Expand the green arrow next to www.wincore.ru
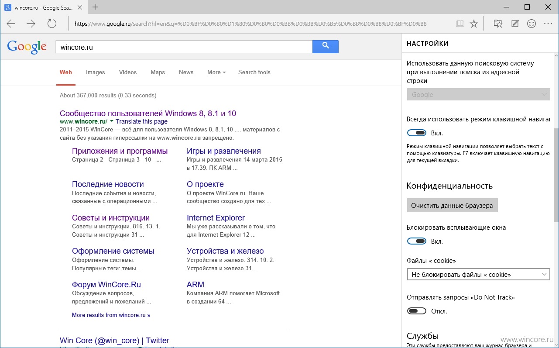 [x=112, y=121]
